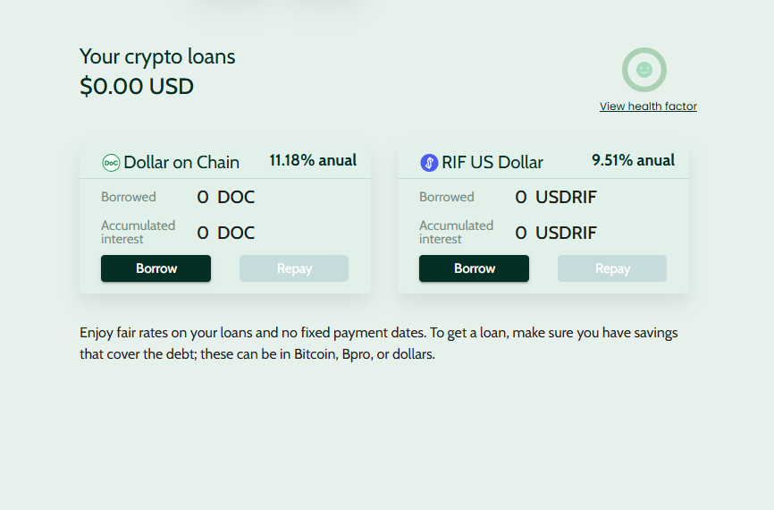Select the Dollar on Chain card title

[x=181, y=163]
